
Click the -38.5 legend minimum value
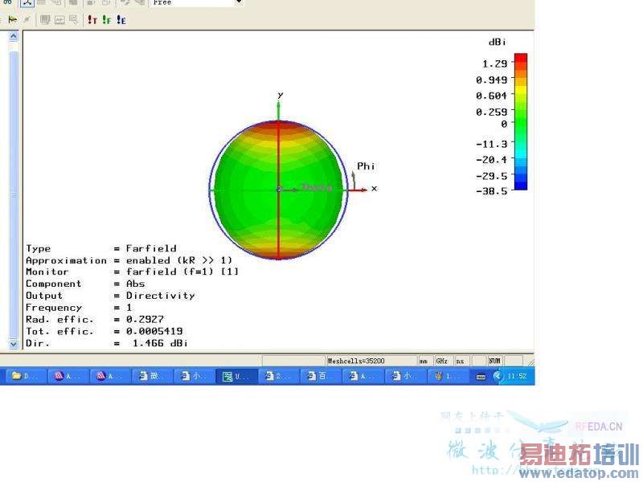(x=492, y=191)
